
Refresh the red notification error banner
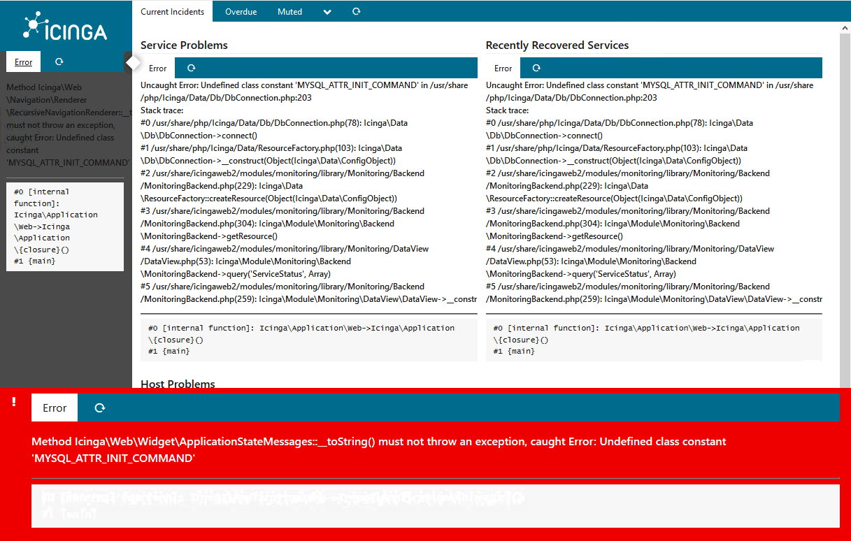[100, 407]
